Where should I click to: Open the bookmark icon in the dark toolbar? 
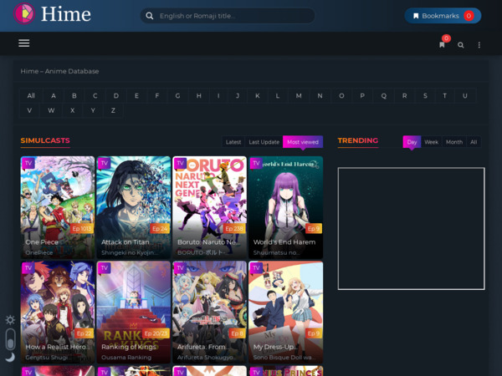[442, 45]
